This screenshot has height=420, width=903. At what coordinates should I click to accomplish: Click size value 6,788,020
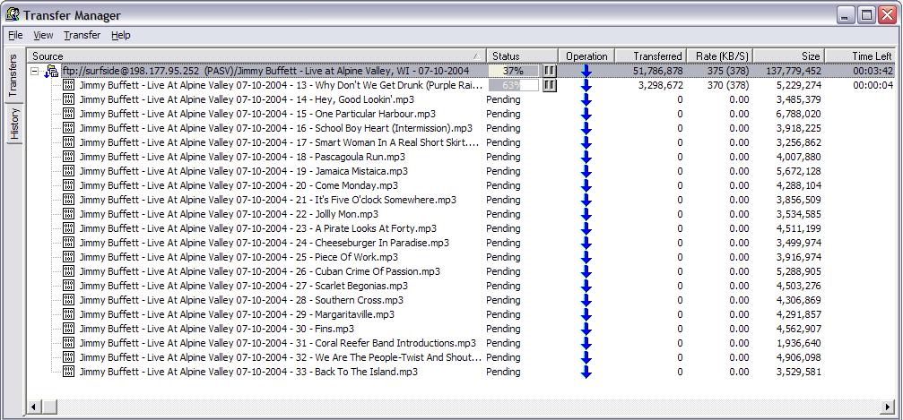pyautogui.click(x=799, y=114)
